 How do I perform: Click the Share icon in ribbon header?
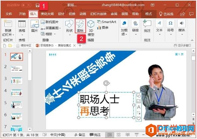click(x=182, y=14)
